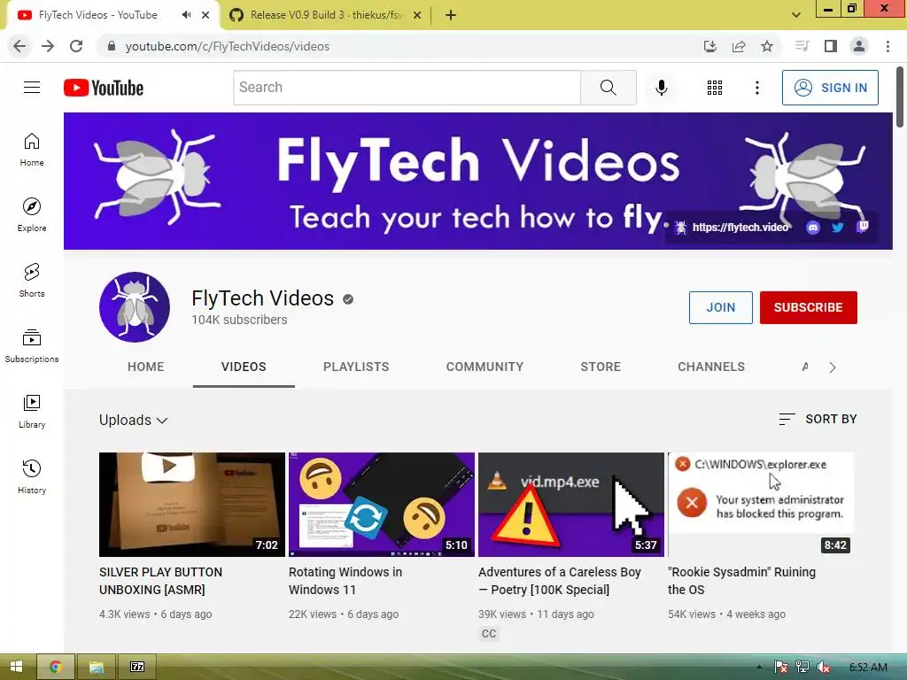The image size is (907, 680).
Task: Click the Discord icon on the banner
Action: 813,228
